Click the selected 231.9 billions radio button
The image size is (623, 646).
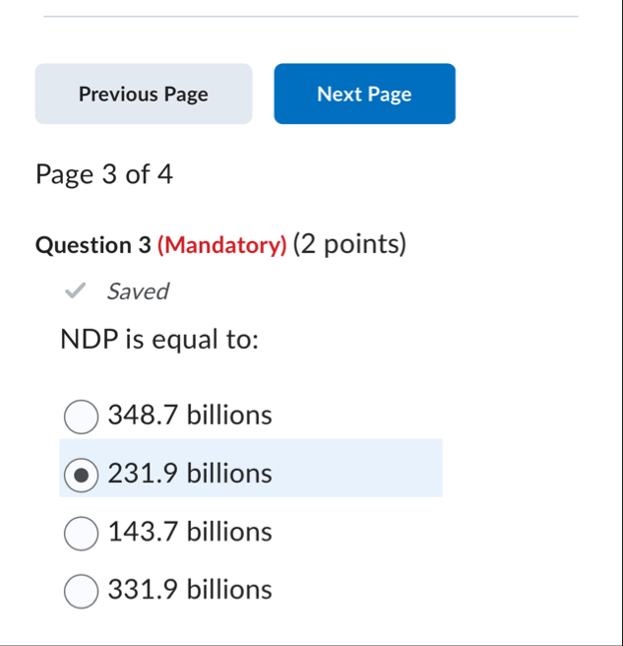click(81, 475)
